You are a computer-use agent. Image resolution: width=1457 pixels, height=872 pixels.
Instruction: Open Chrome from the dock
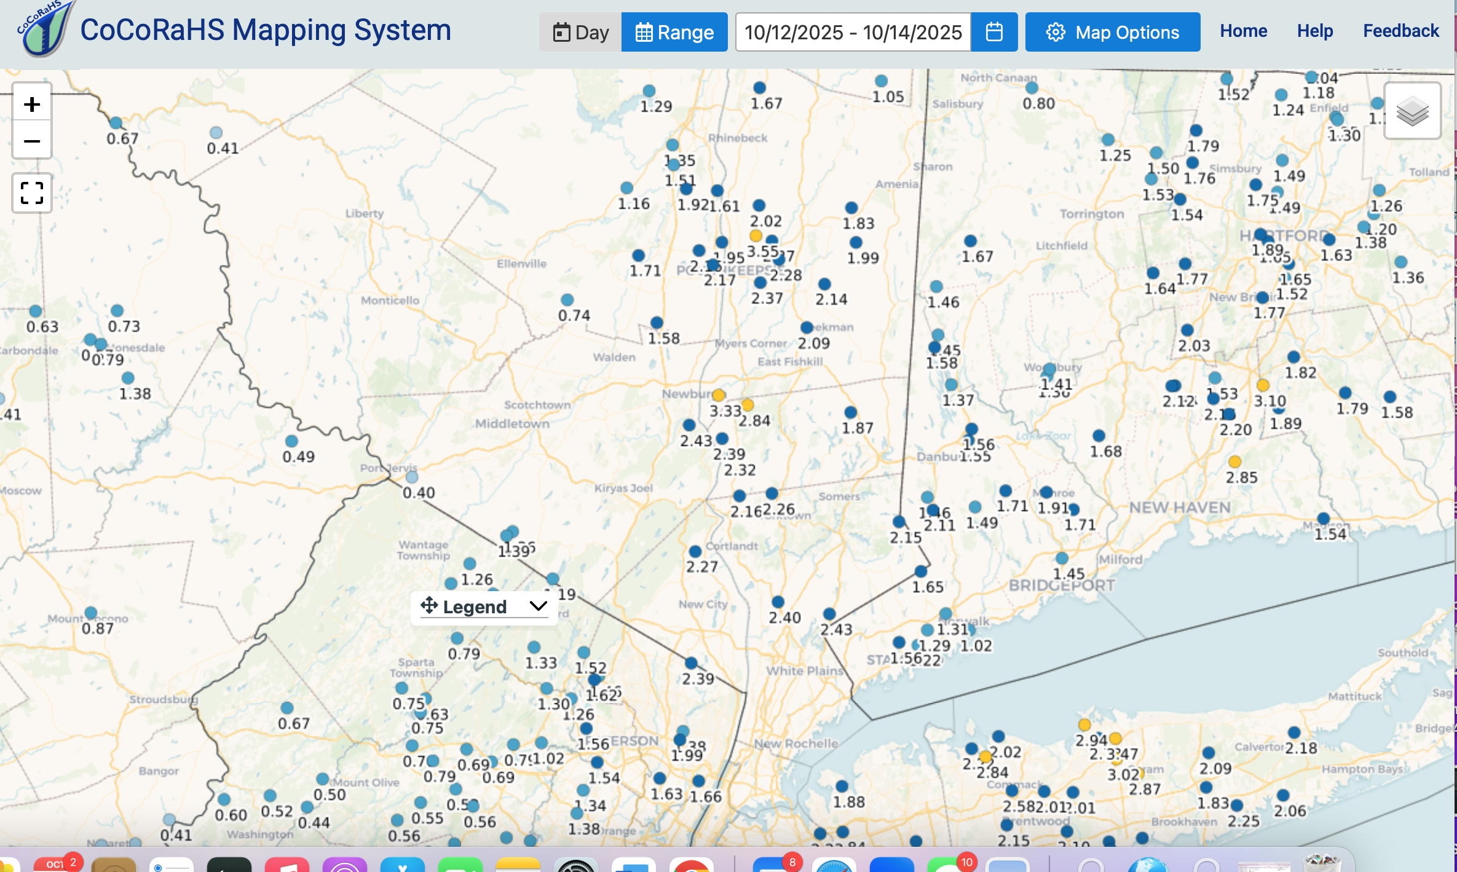(x=691, y=863)
